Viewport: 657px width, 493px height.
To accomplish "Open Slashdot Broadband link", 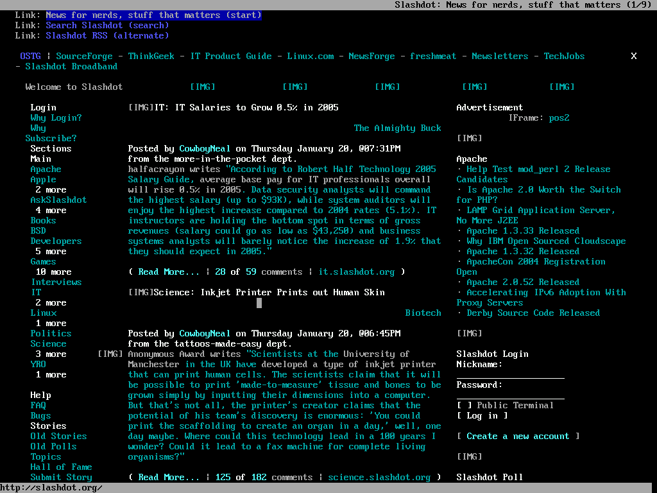I will pos(71,67).
